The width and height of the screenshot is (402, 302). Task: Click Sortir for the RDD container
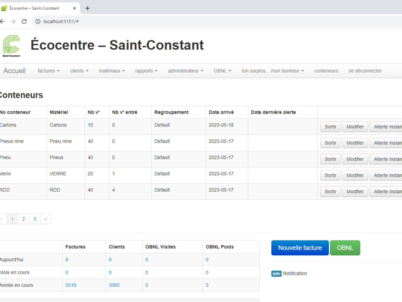tap(330, 191)
